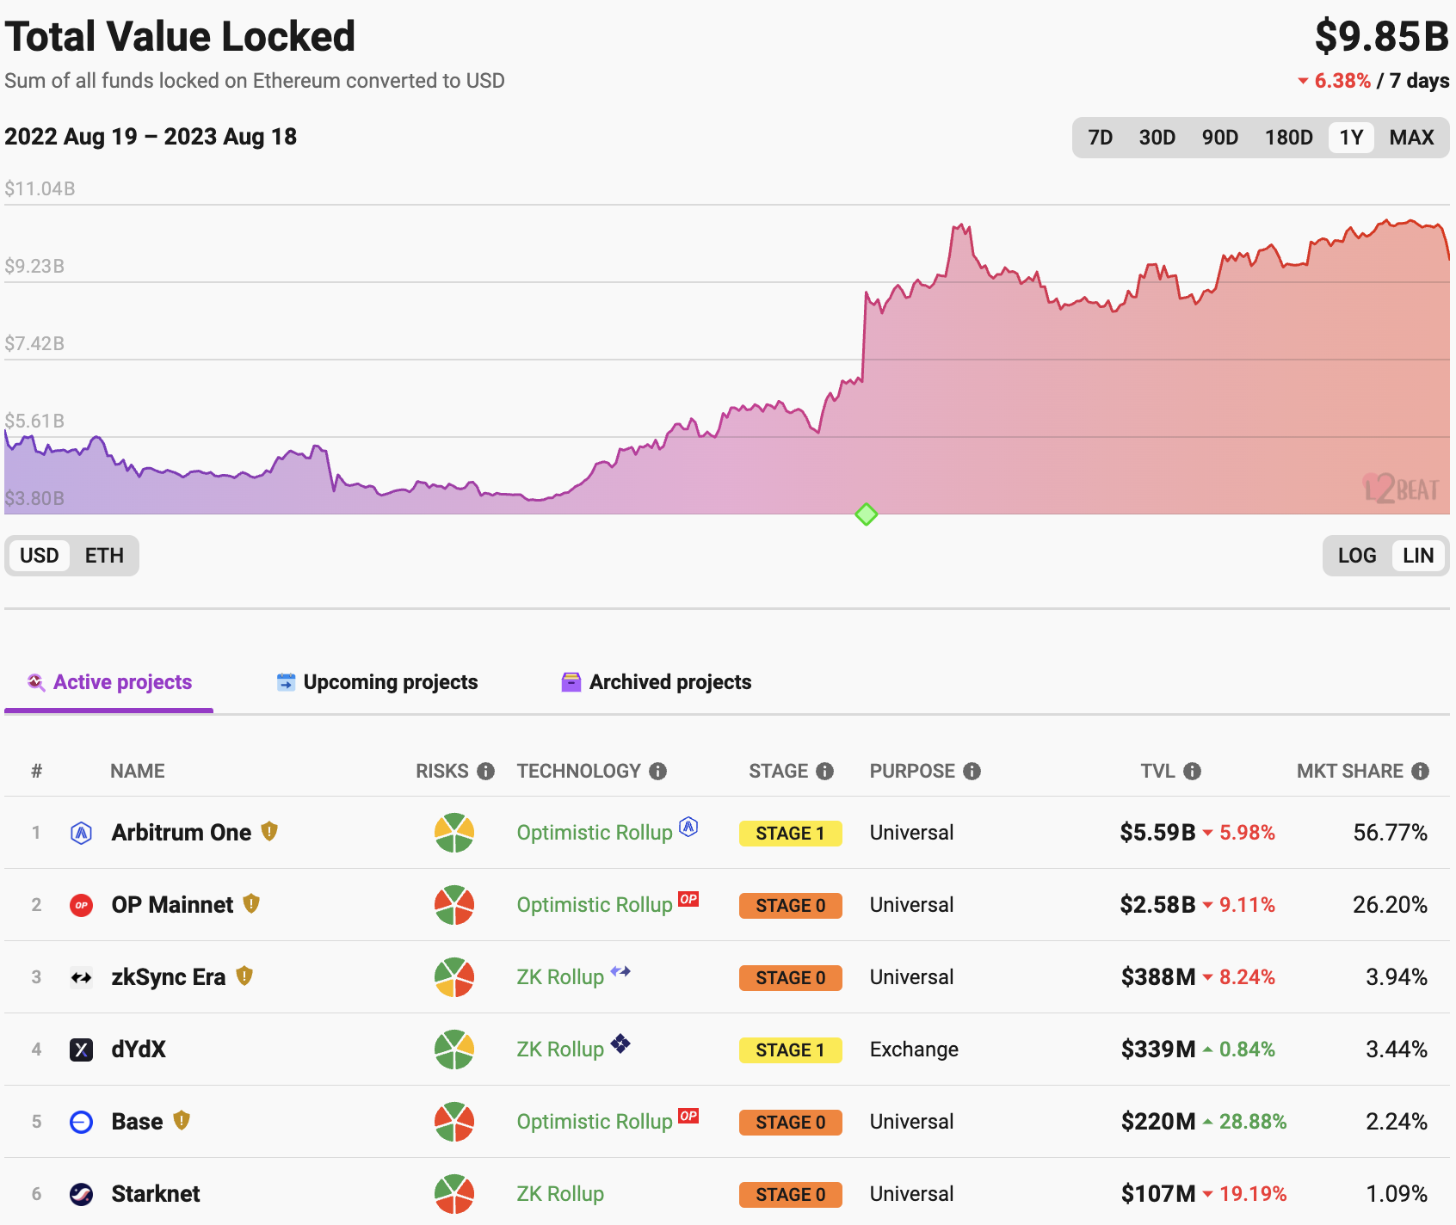This screenshot has height=1225, width=1456.
Task: Click the Starknet logo icon
Action: click(81, 1194)
